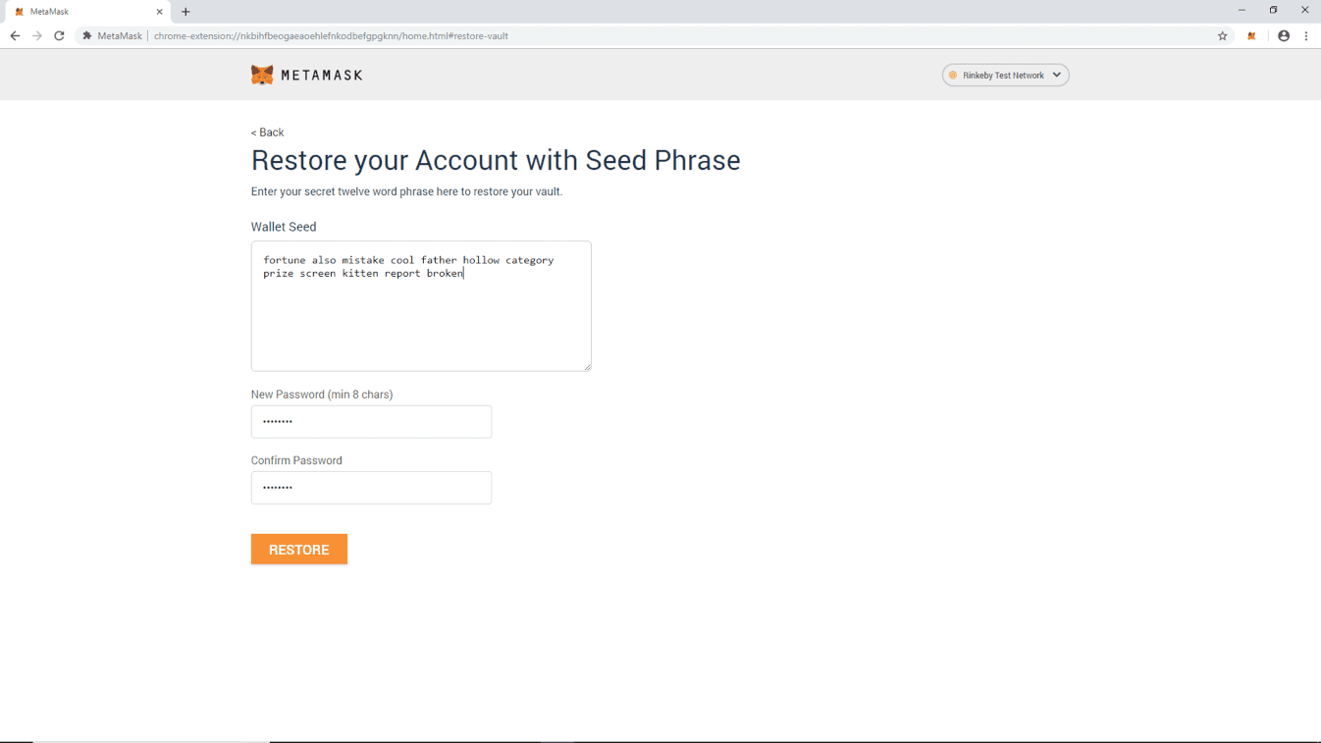The image size is (1321, 743).
Task: Click the browser forward arrow
Action: pos(37,36)
